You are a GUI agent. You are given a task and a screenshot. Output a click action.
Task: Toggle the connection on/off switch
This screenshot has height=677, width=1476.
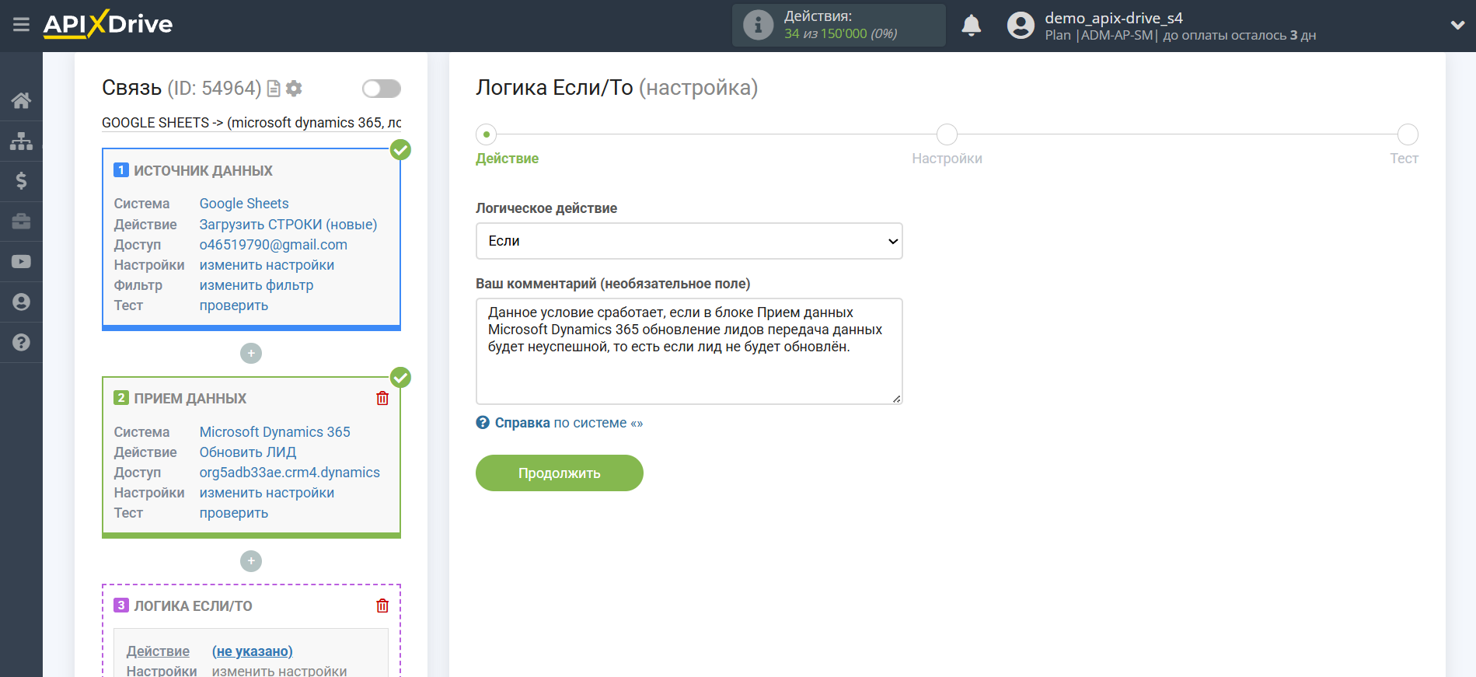(382, 89)
